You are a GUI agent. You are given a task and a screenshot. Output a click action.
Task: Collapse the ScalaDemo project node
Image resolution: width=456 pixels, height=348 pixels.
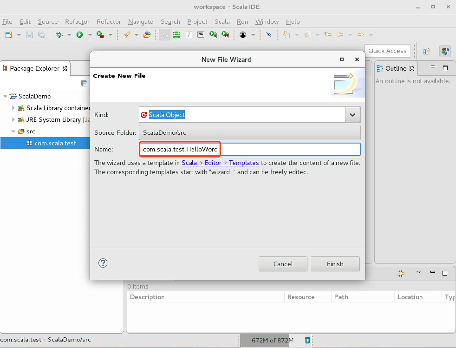point(5,96)
